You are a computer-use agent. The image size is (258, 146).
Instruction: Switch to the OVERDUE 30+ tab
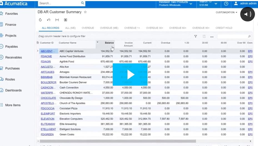click(154, 28)
